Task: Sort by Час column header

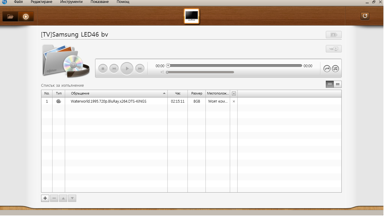Action: pyautogui.click(x=178, y=94)
